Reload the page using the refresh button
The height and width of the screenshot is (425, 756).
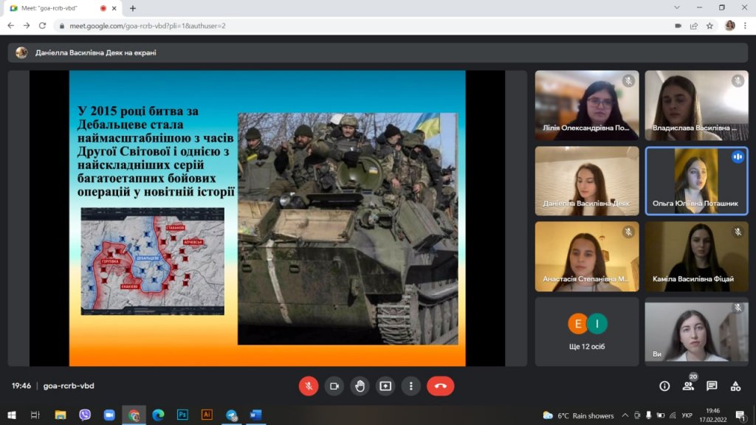coord(42,25)
